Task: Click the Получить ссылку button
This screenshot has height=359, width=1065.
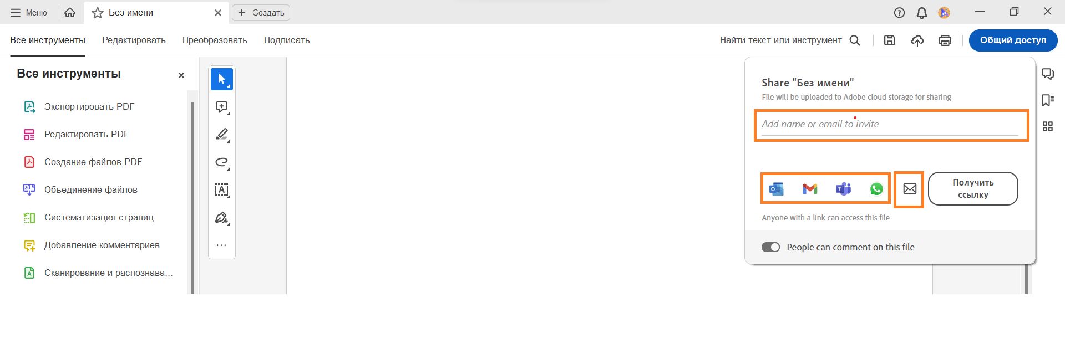Action: (x=973, y=188)
